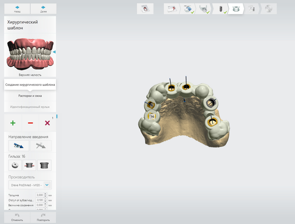Click the Отступ от зубов stepper arrows
Screen dimensions: 295x224
(46, 200)
